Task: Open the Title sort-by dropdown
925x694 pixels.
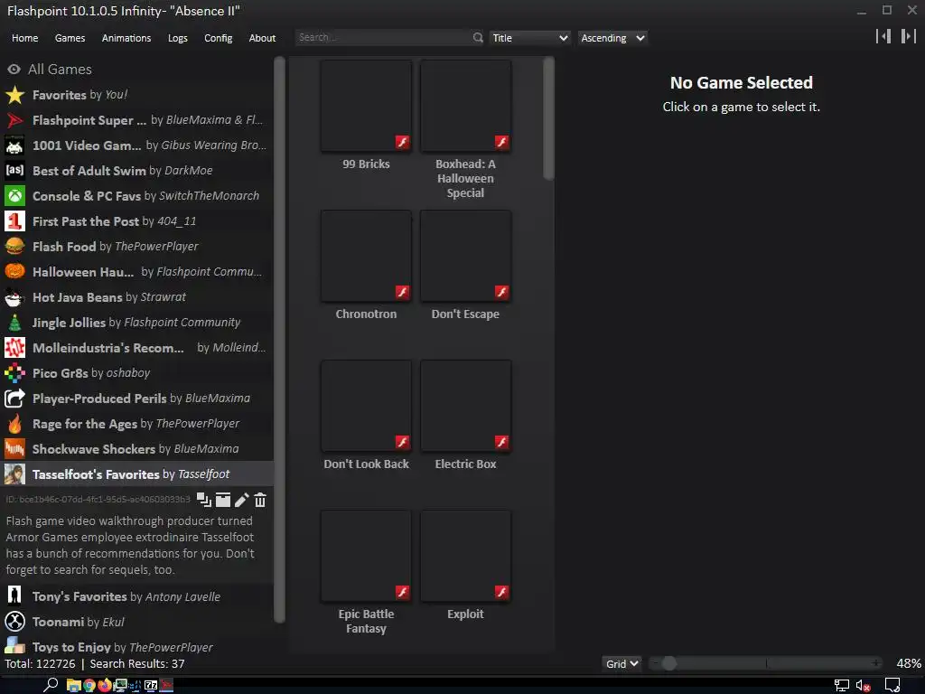Action: click(x=529, y=38)
